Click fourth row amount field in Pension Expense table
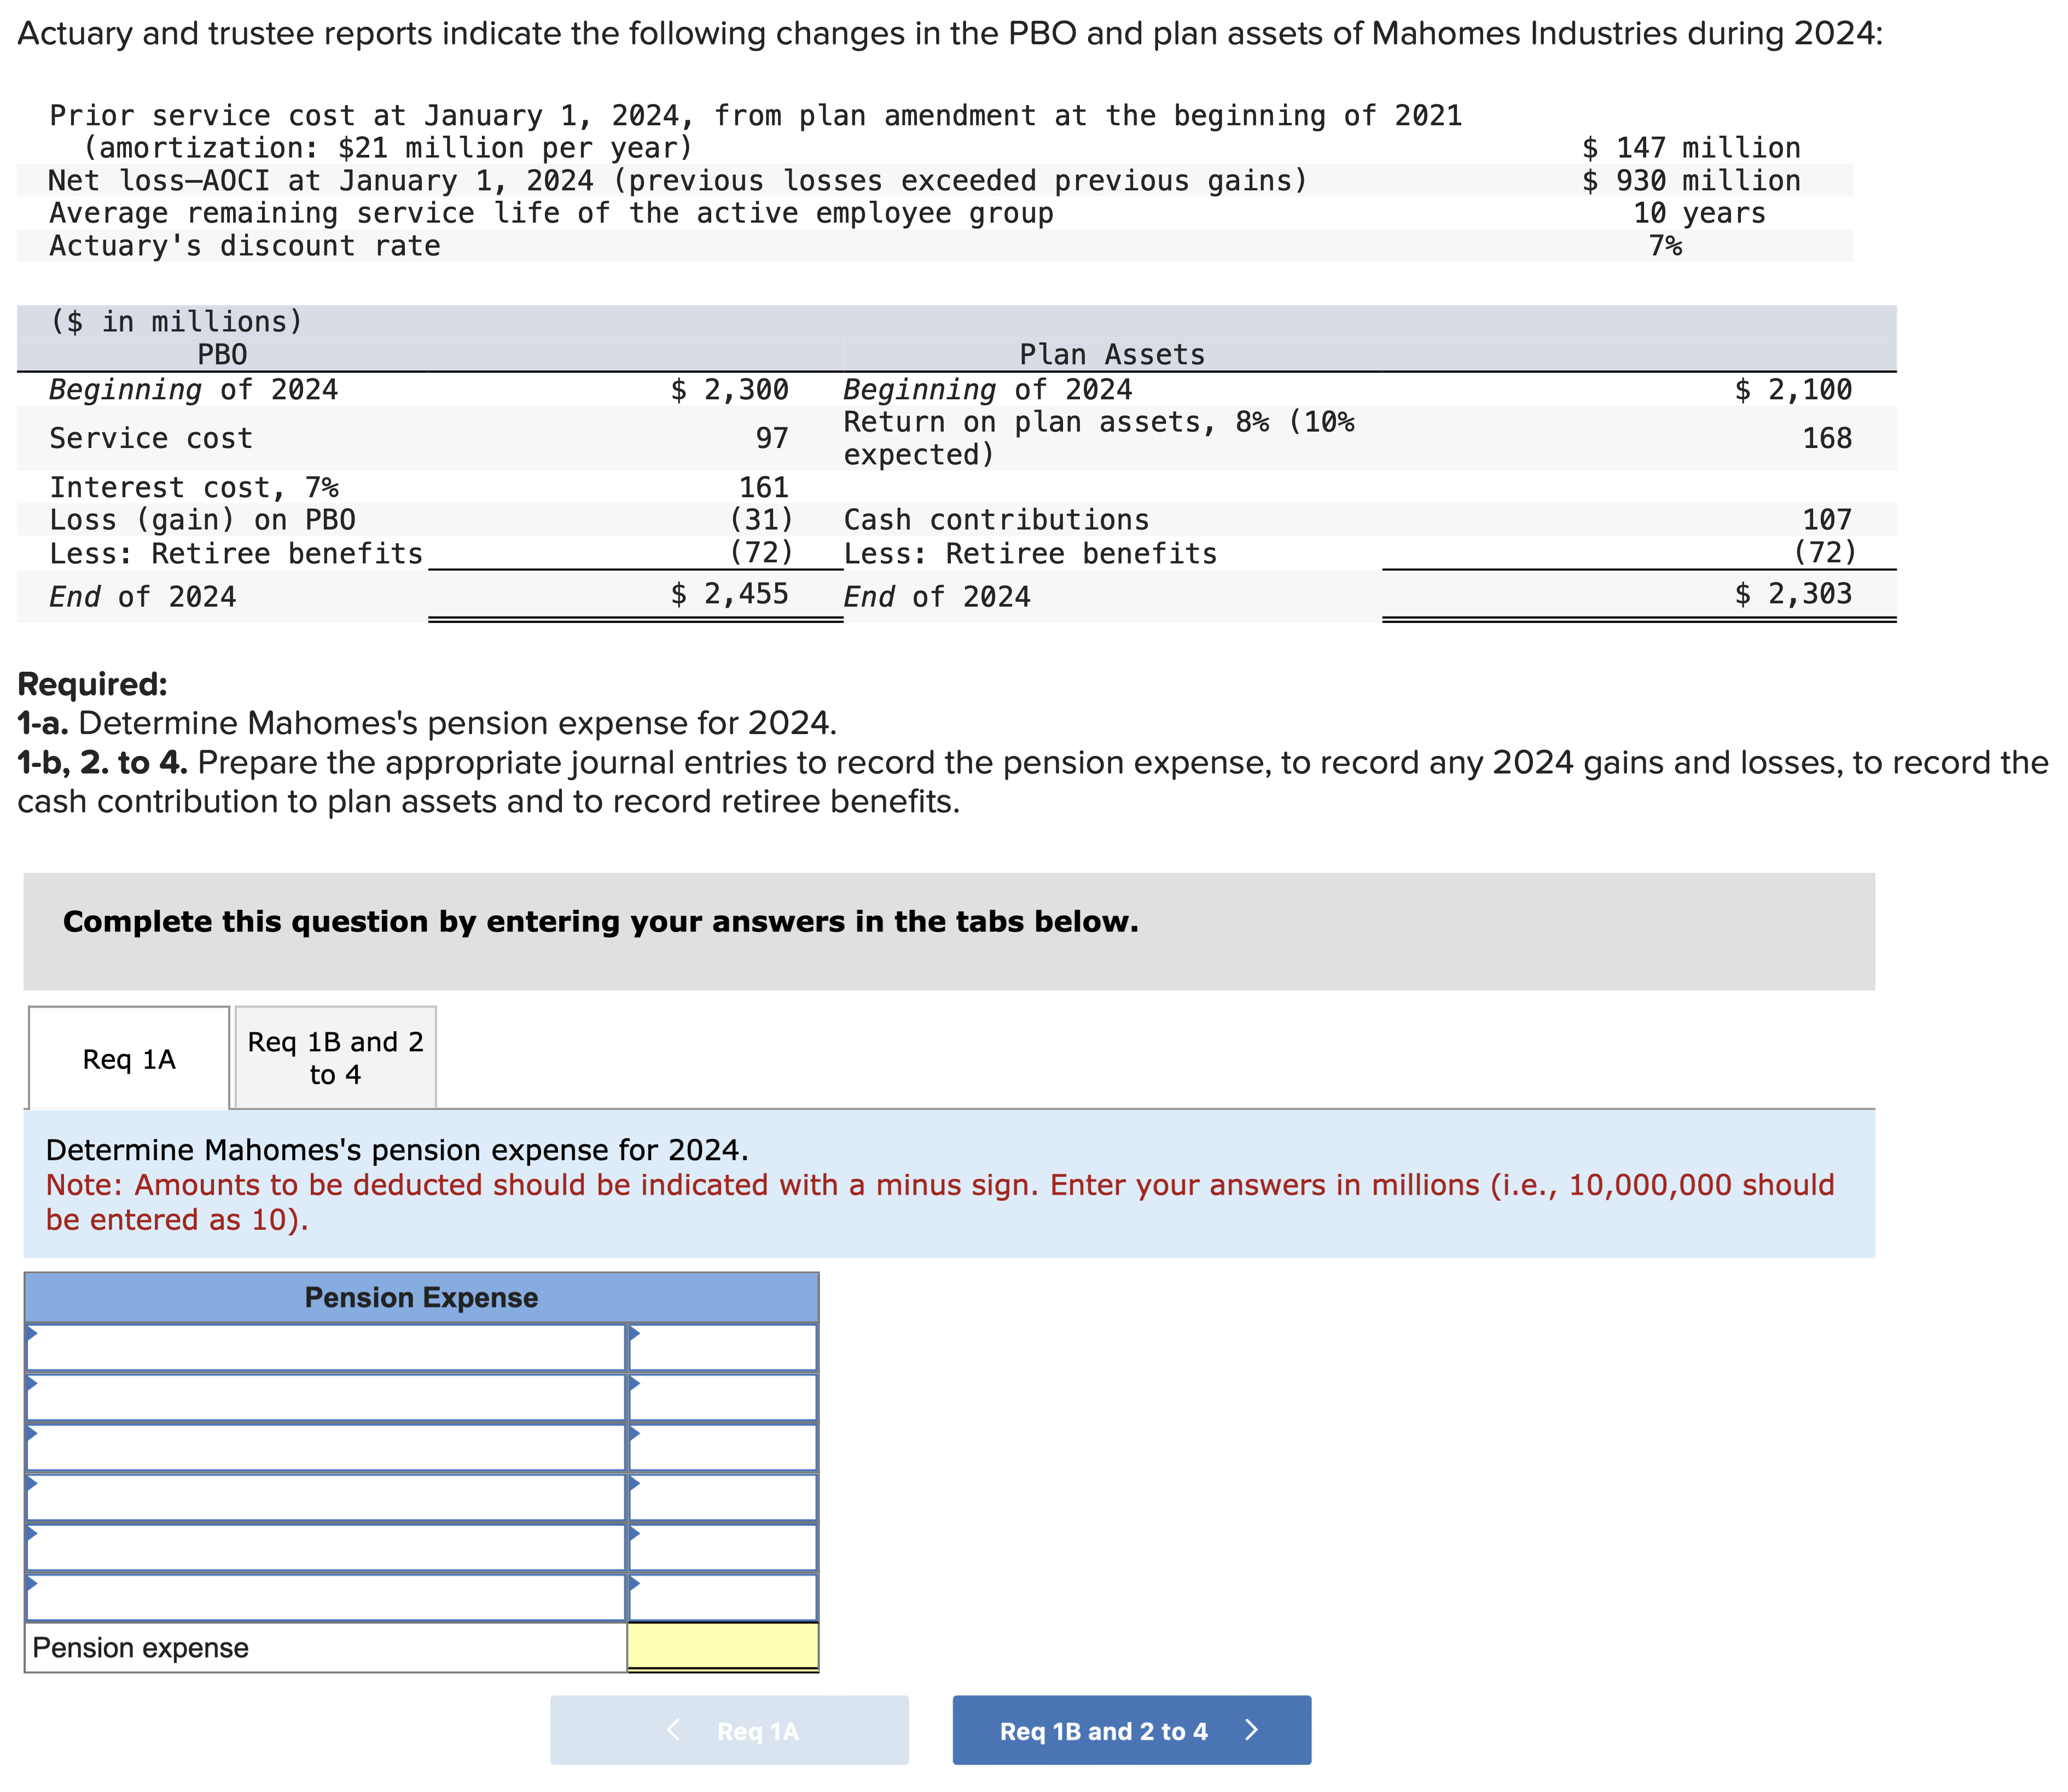This screenshot has height=1792, width=2068. [723, 1497]
